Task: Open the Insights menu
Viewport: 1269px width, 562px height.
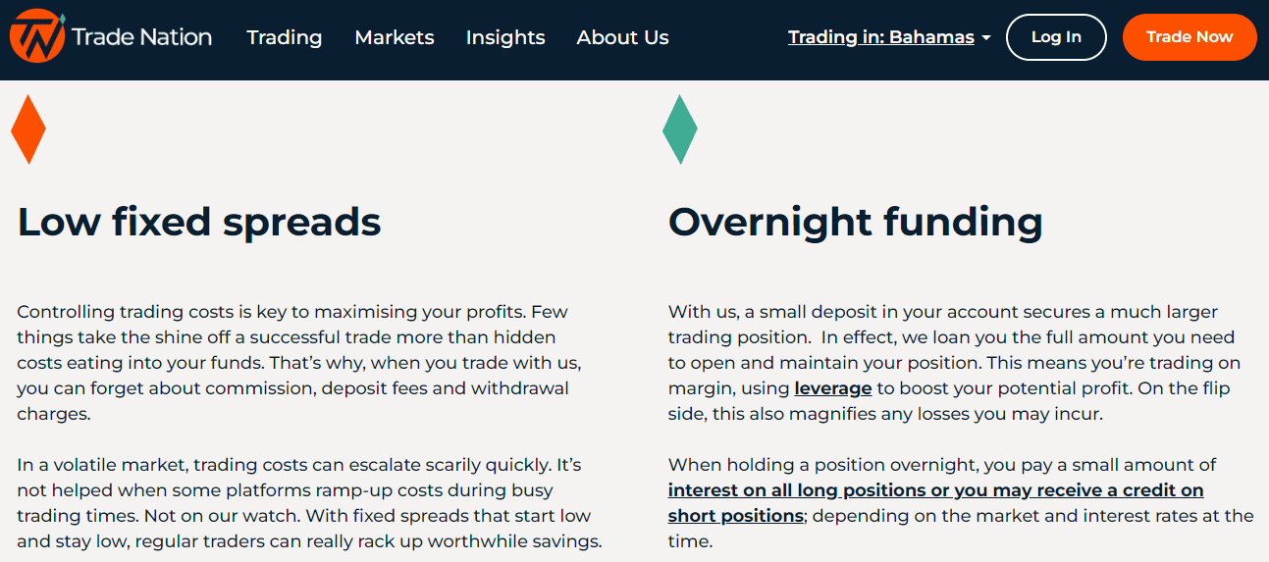Action: (x=505, y=37)
